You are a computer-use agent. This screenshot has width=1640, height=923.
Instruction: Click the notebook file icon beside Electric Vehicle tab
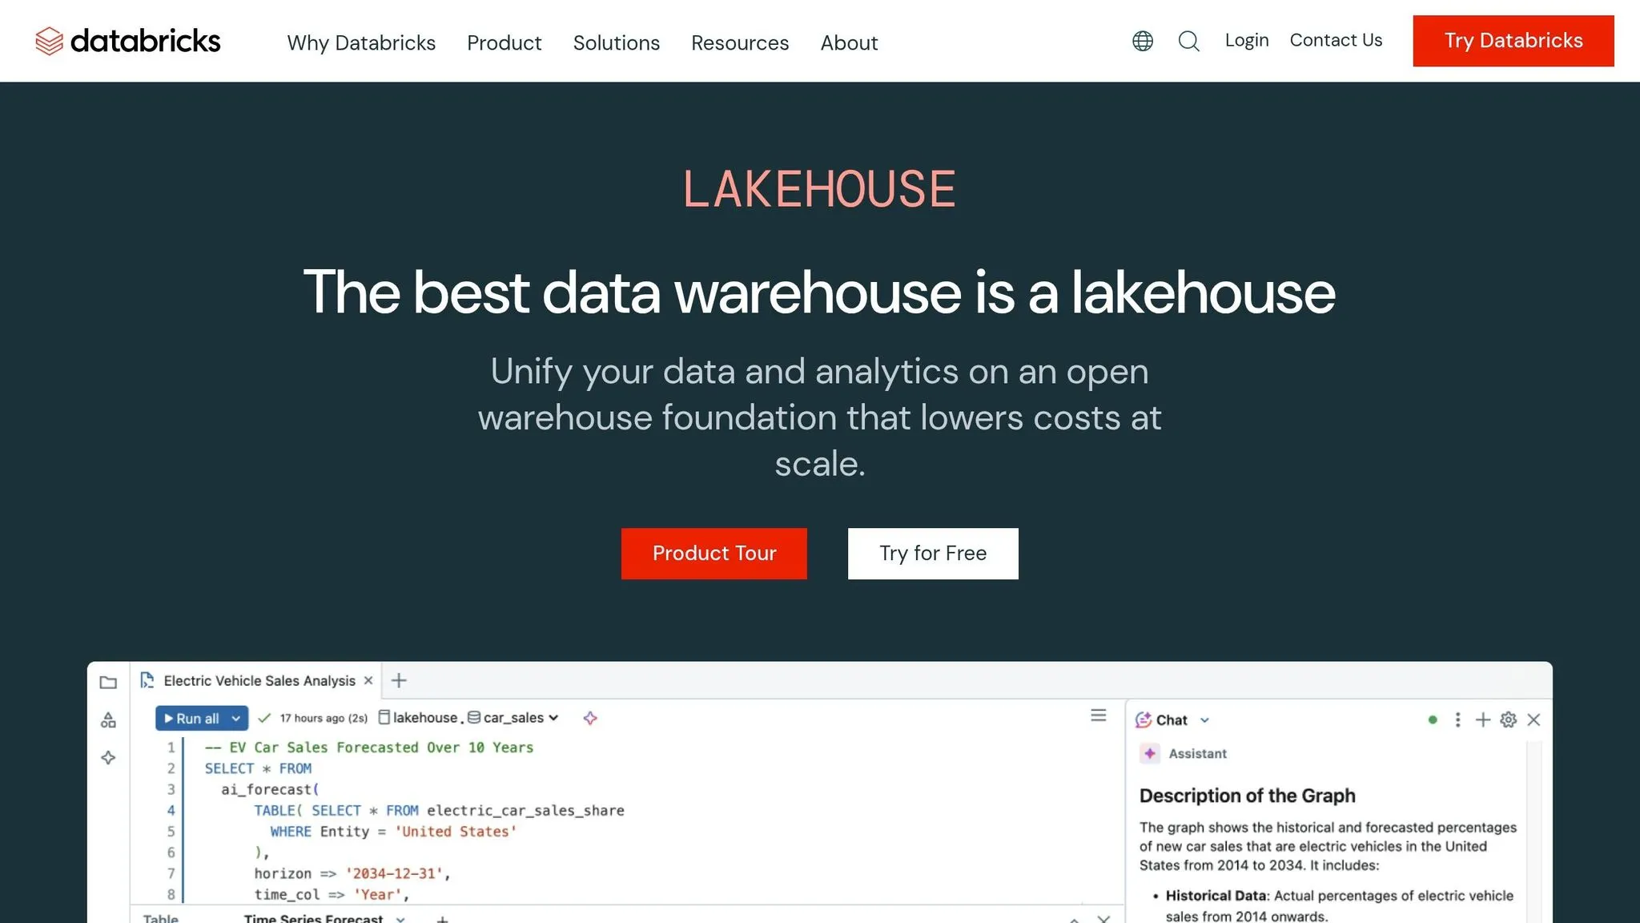pos(147,680)
